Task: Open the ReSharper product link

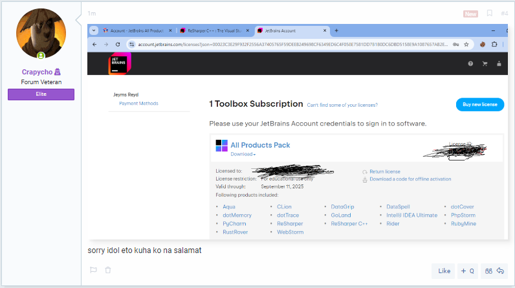Action: 290,224
